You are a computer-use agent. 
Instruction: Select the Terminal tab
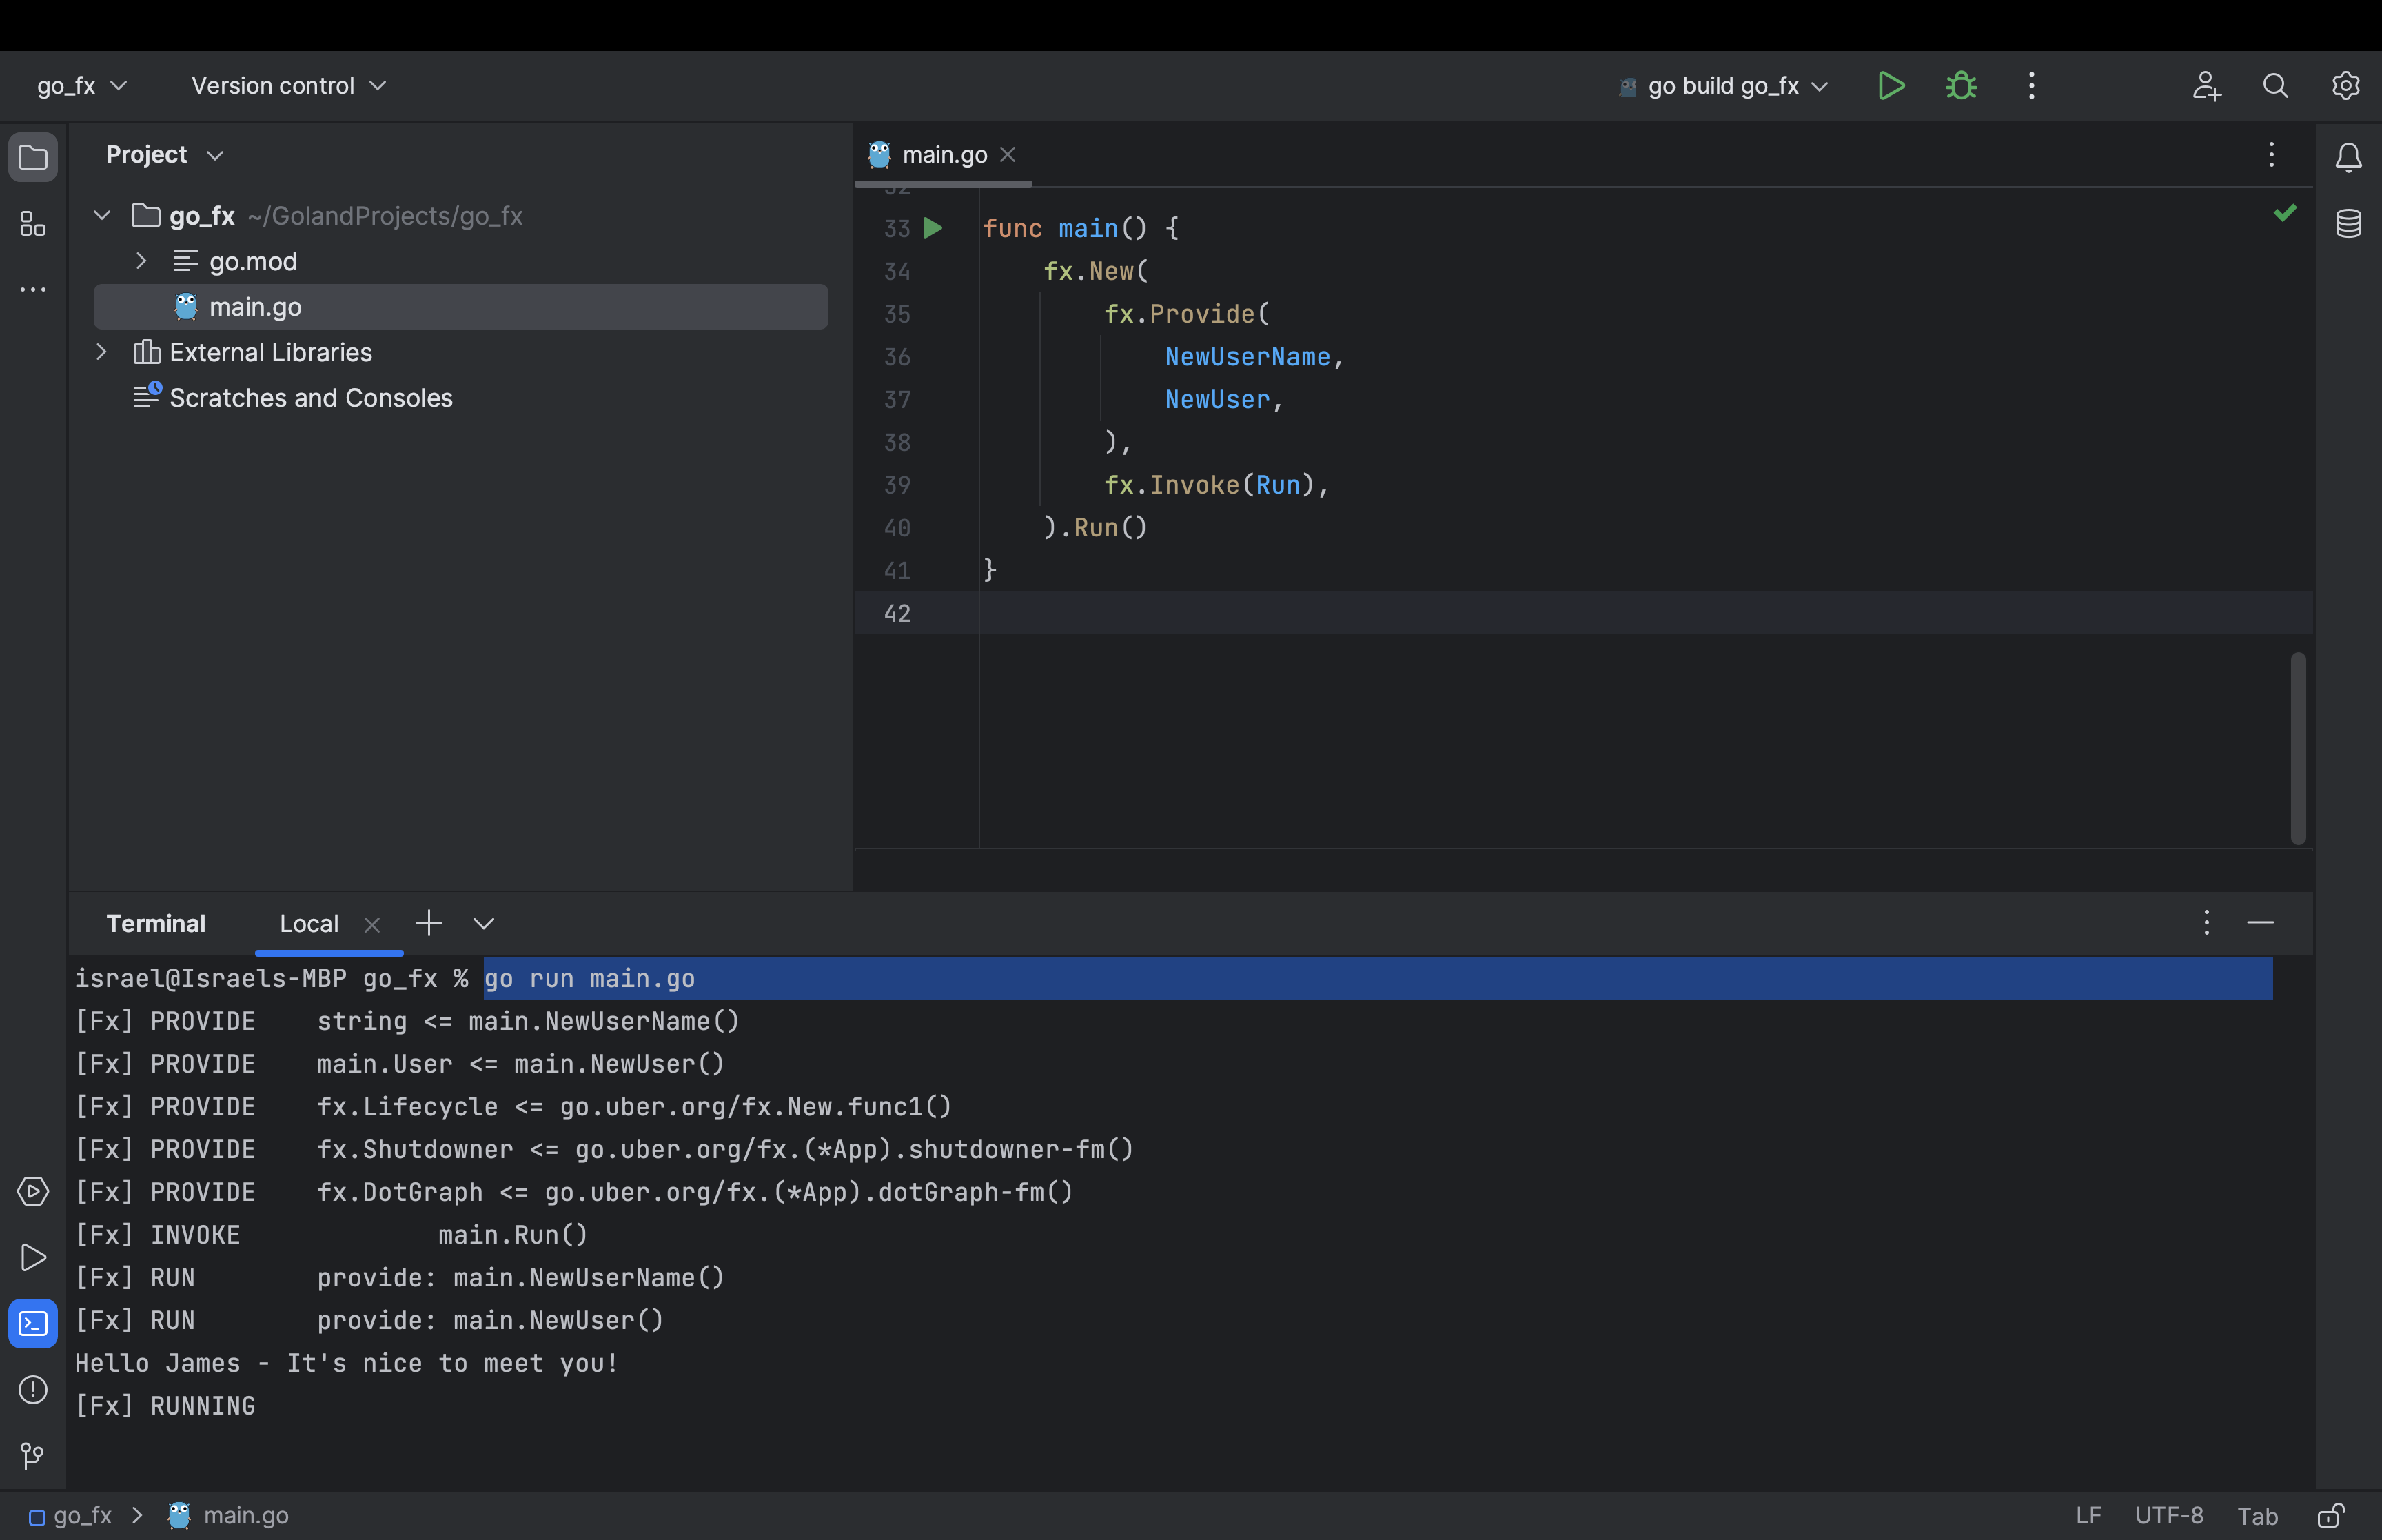(x=154, y=922)
